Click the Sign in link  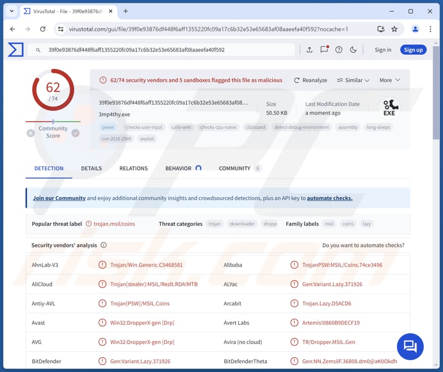coord(383,50)
